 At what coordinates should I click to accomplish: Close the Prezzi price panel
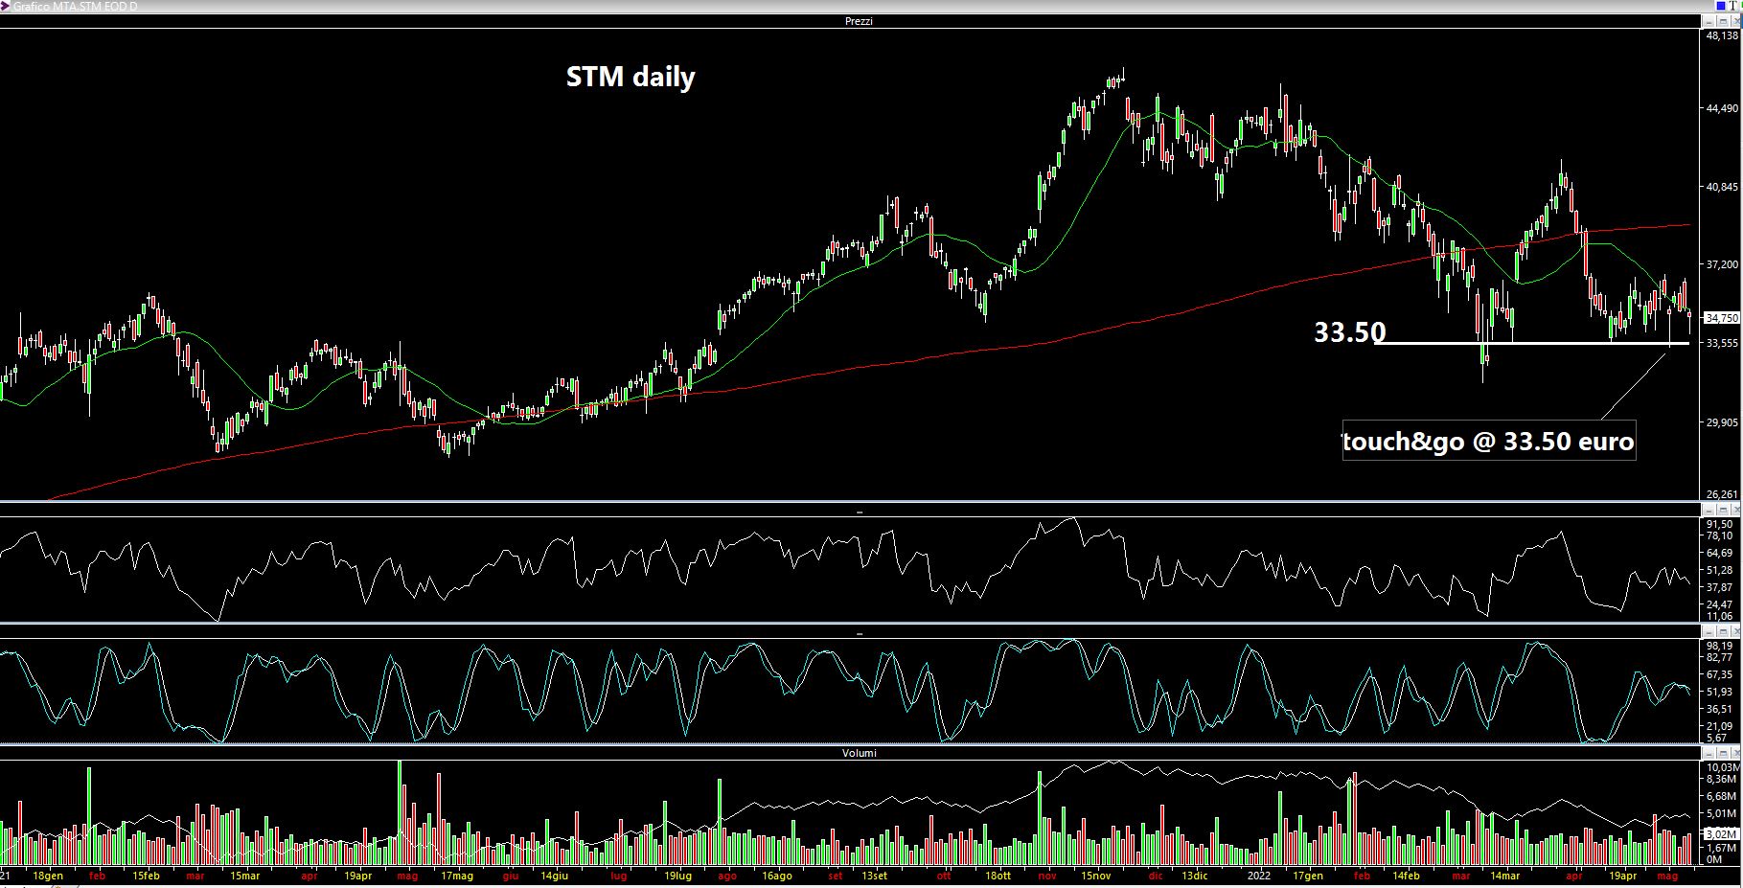pos(1734,20)
